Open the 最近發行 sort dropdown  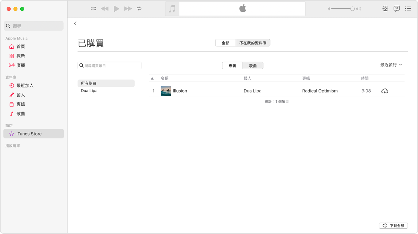391,65
